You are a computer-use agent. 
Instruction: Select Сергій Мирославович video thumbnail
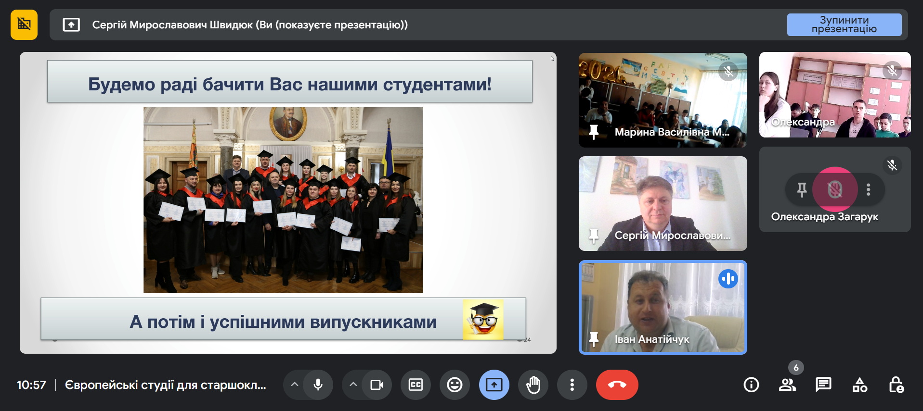(663, 203)
